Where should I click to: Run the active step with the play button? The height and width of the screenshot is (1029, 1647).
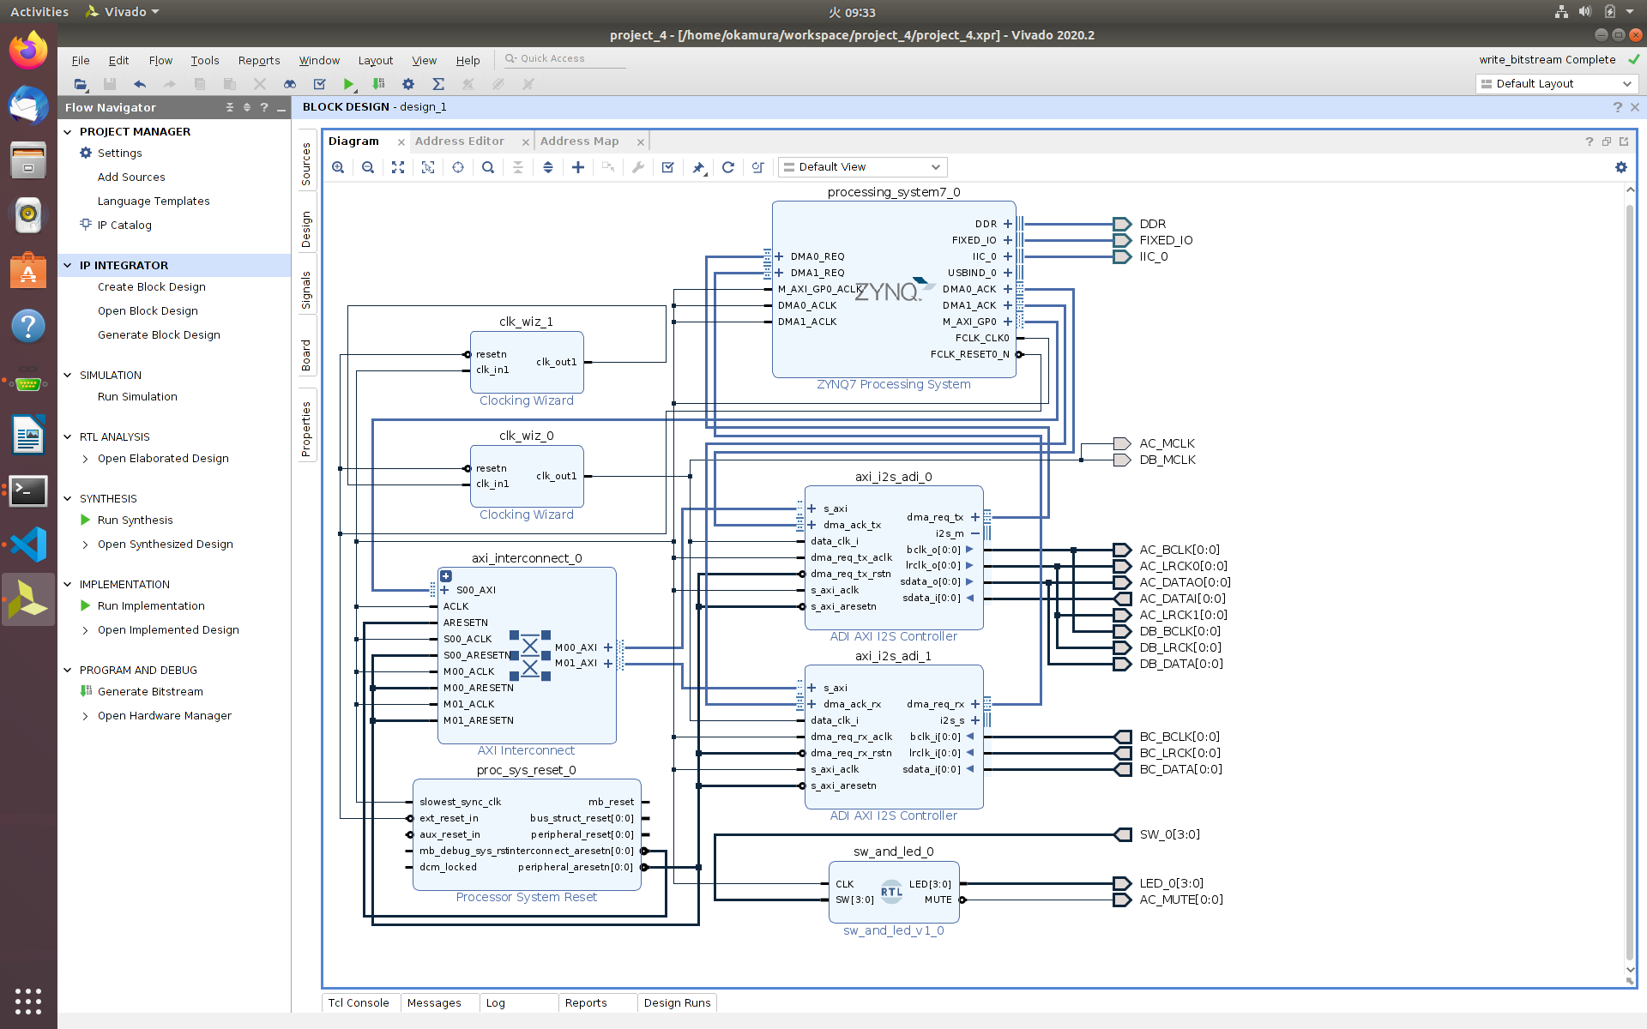[348, 83]
